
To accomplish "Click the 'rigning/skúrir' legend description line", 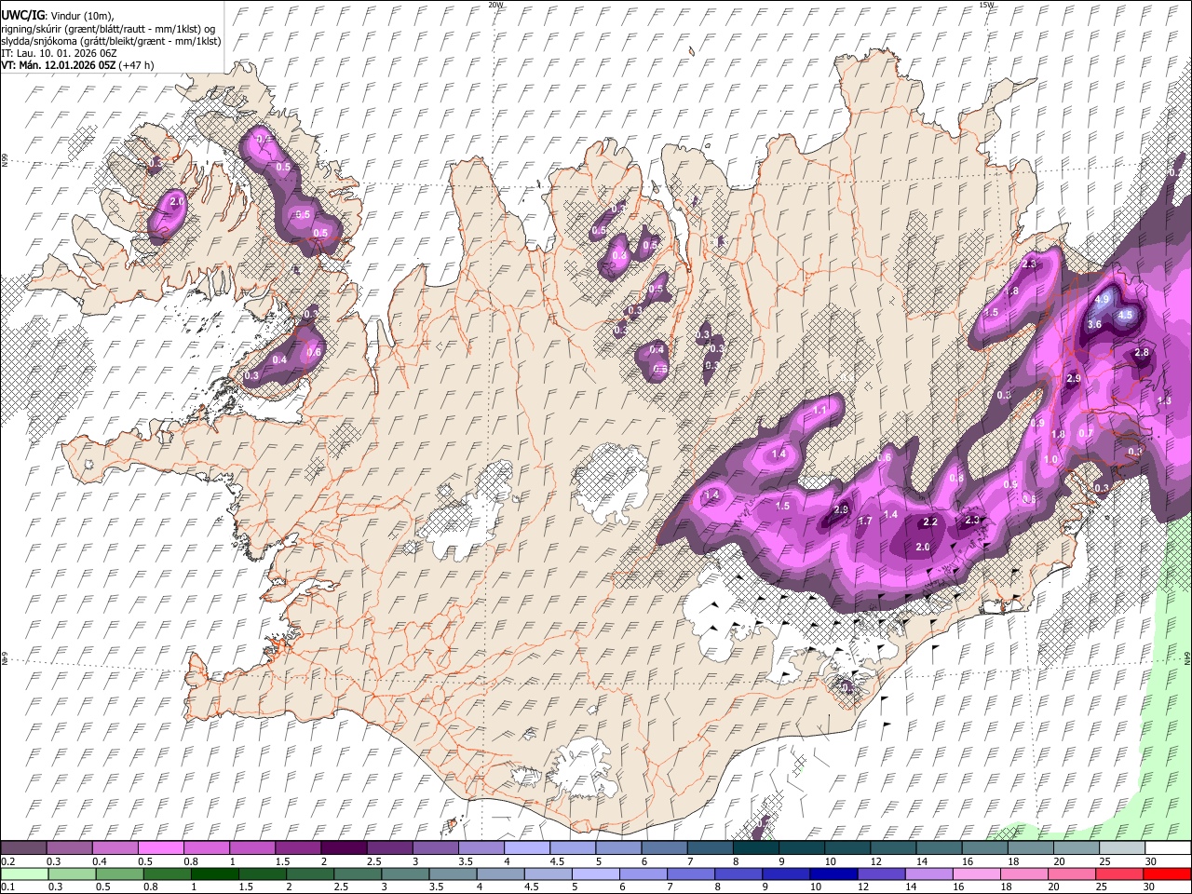I will (108, 28).
